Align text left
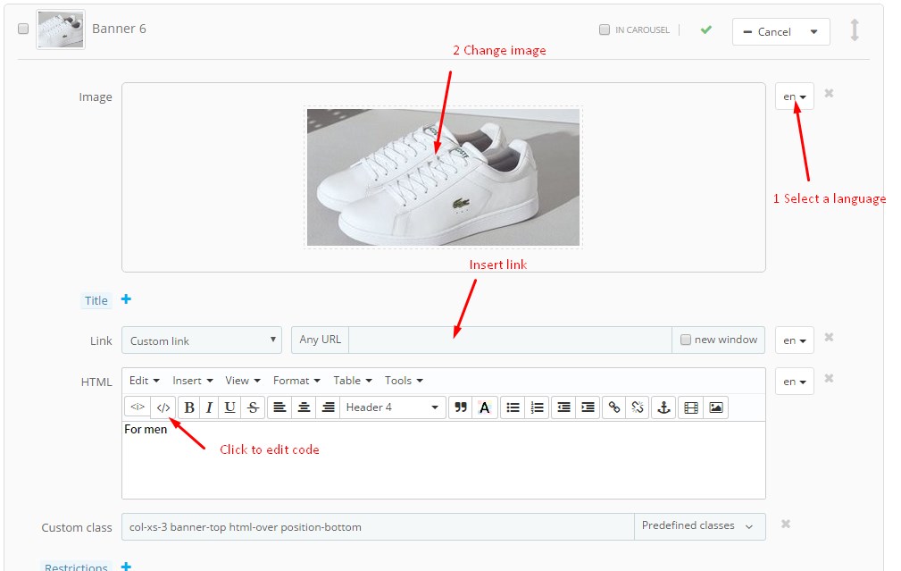 (279, 407)
